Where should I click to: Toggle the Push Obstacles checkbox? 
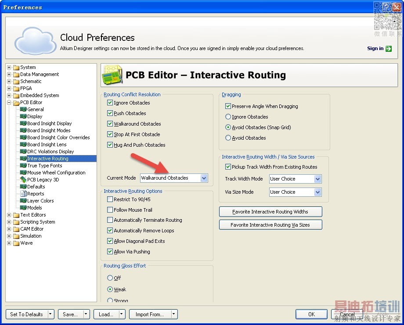coord(110,113)
